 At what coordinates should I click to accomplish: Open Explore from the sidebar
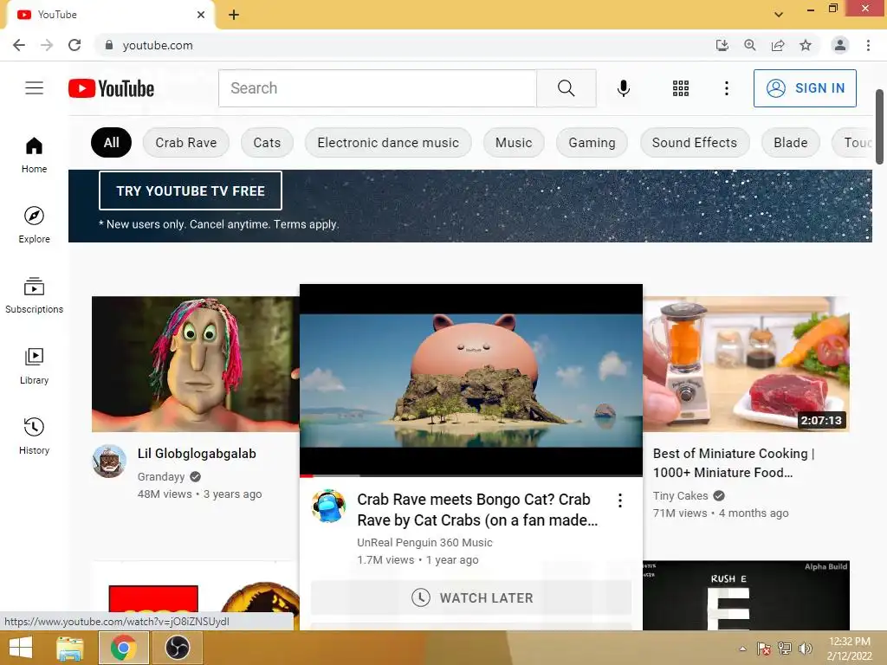coord(34,225)
